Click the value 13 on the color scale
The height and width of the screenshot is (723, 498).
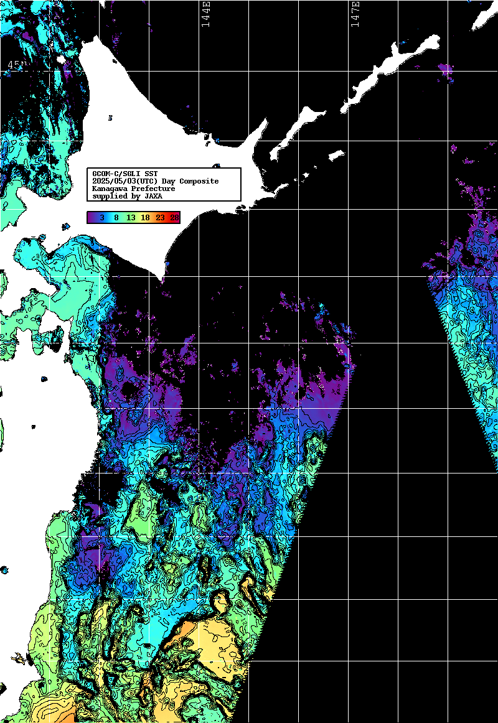click(131, 218)
